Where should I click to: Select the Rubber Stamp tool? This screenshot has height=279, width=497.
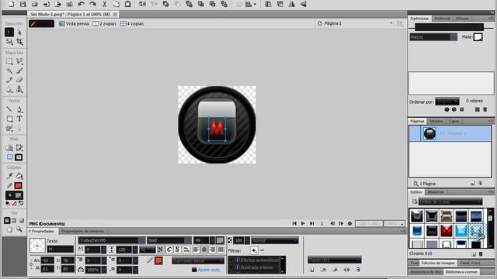point(19,90)
